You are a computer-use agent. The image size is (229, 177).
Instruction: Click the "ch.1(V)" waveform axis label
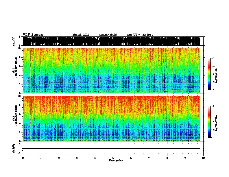[x=14, y=41]
